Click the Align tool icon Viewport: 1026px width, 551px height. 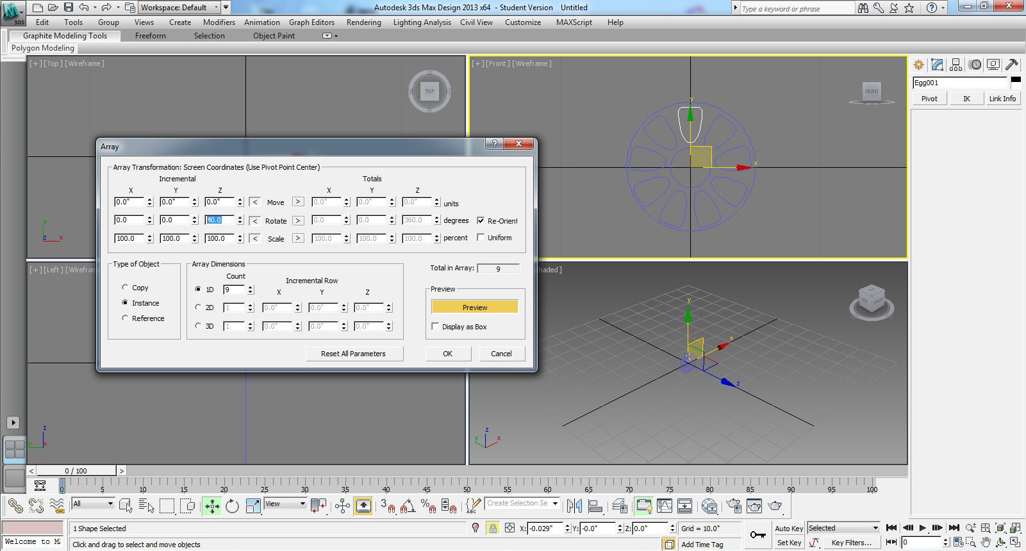coord(595,506)
